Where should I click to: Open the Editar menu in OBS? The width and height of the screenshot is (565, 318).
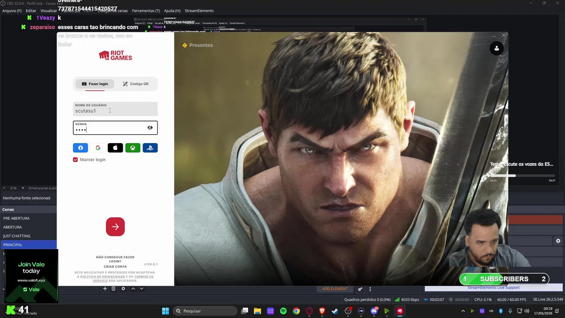(31, 11)
